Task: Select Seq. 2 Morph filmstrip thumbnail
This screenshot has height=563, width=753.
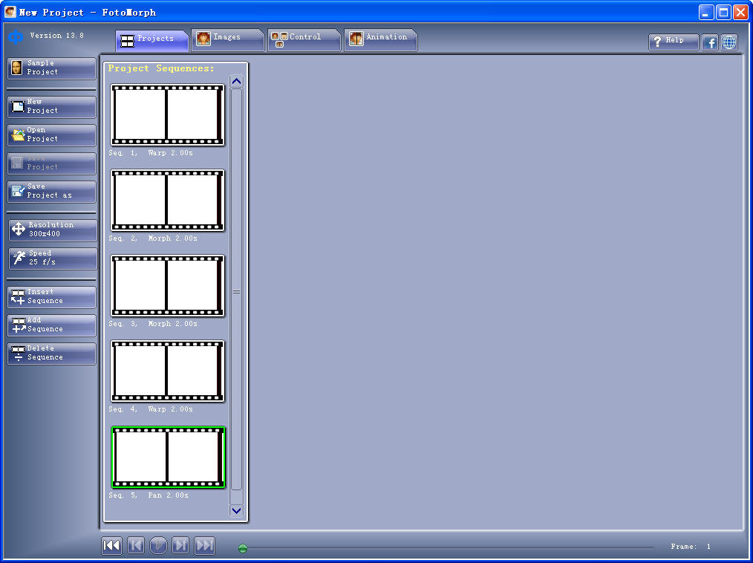Action: click(168, 200)
